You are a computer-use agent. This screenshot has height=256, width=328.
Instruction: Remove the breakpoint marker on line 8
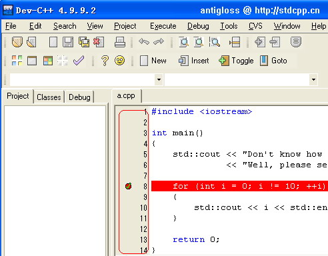pos(128,186)
